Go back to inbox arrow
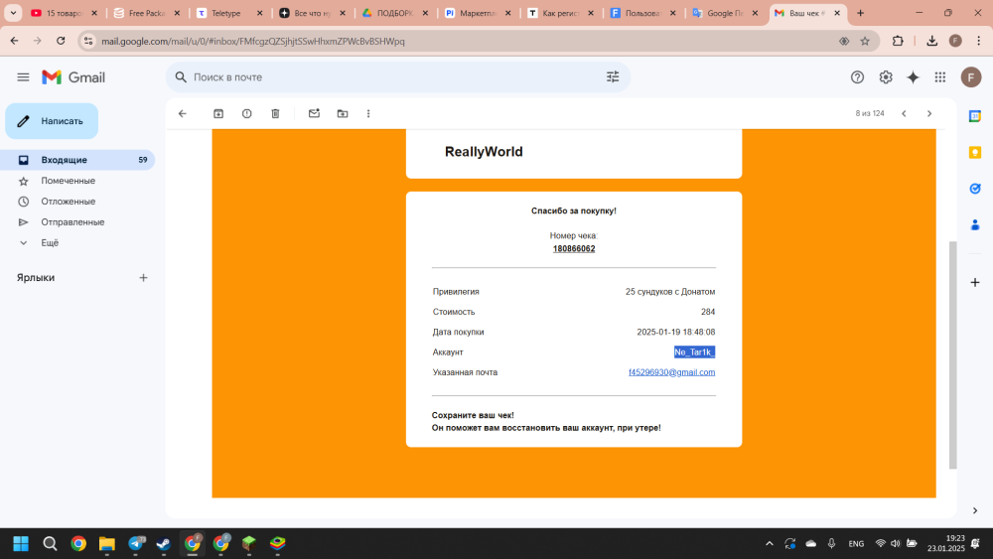The height and width of the screenshot is (559, 993). click(x=183, y=113)
